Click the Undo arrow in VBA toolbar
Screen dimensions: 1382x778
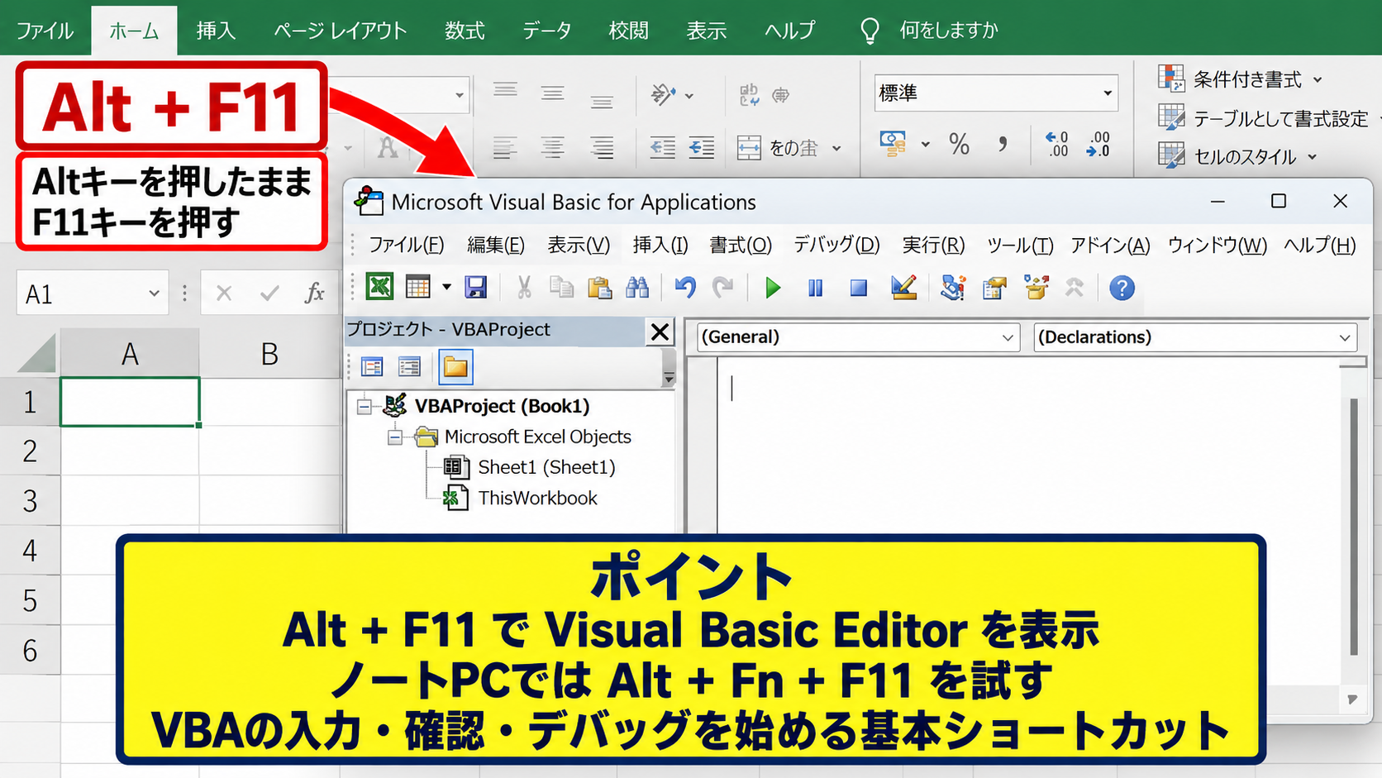point(684,287)
